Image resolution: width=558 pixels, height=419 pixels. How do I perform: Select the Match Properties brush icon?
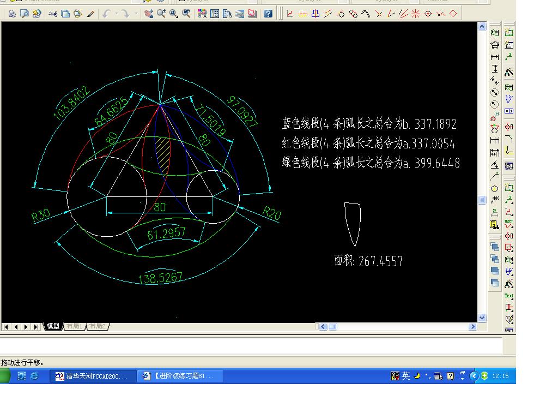[x=90, y=14]
